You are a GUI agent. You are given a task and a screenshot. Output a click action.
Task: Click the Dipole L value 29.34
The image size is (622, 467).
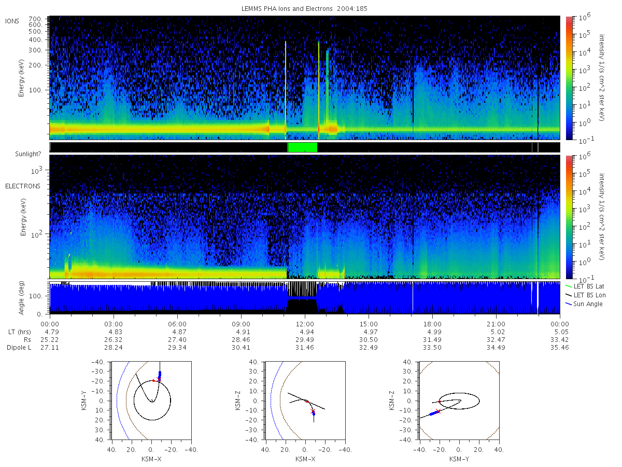(x=177, y=347)
